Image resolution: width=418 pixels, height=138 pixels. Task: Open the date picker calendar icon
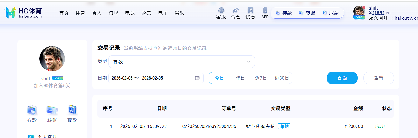pos(197,78)
